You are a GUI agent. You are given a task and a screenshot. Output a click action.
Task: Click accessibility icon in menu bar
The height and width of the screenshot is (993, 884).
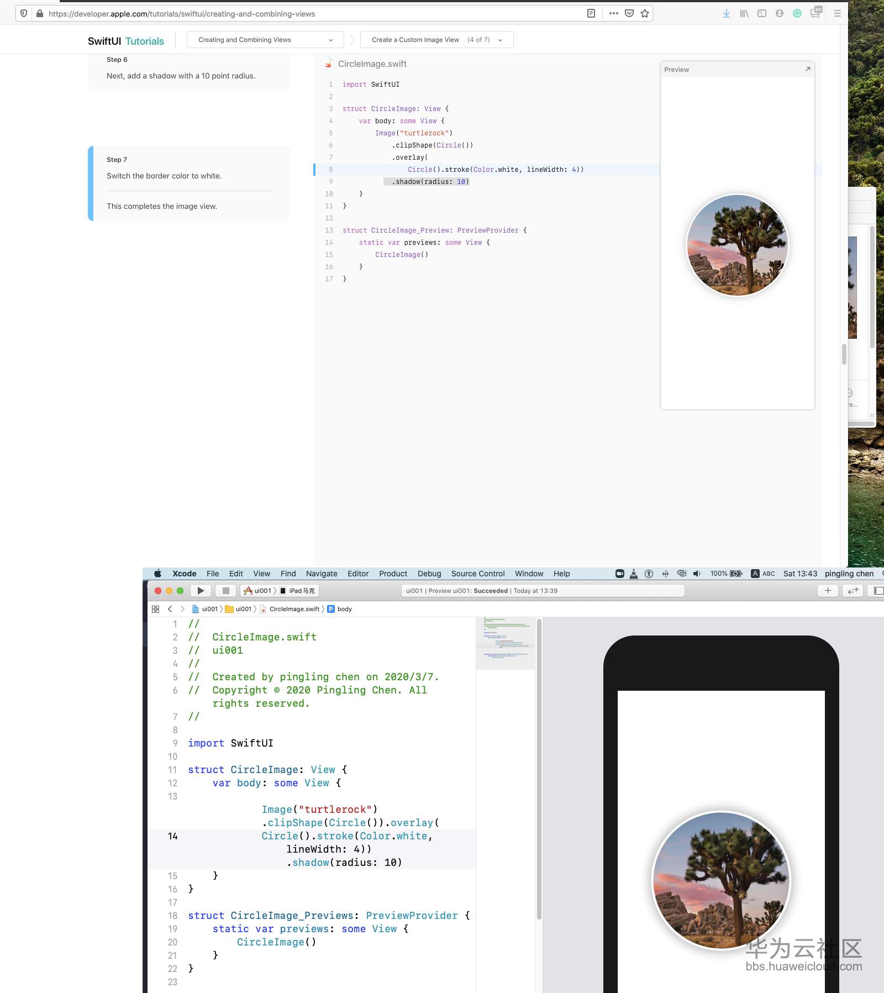[x=649, y=574]
